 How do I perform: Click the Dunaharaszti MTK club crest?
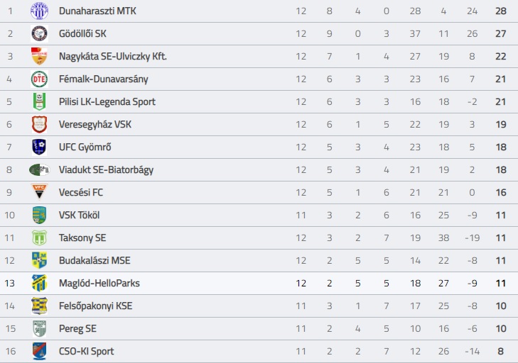coord(39,11)
